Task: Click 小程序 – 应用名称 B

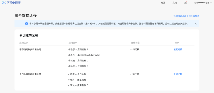Action: pyautogui.click(x=78, y=50)
